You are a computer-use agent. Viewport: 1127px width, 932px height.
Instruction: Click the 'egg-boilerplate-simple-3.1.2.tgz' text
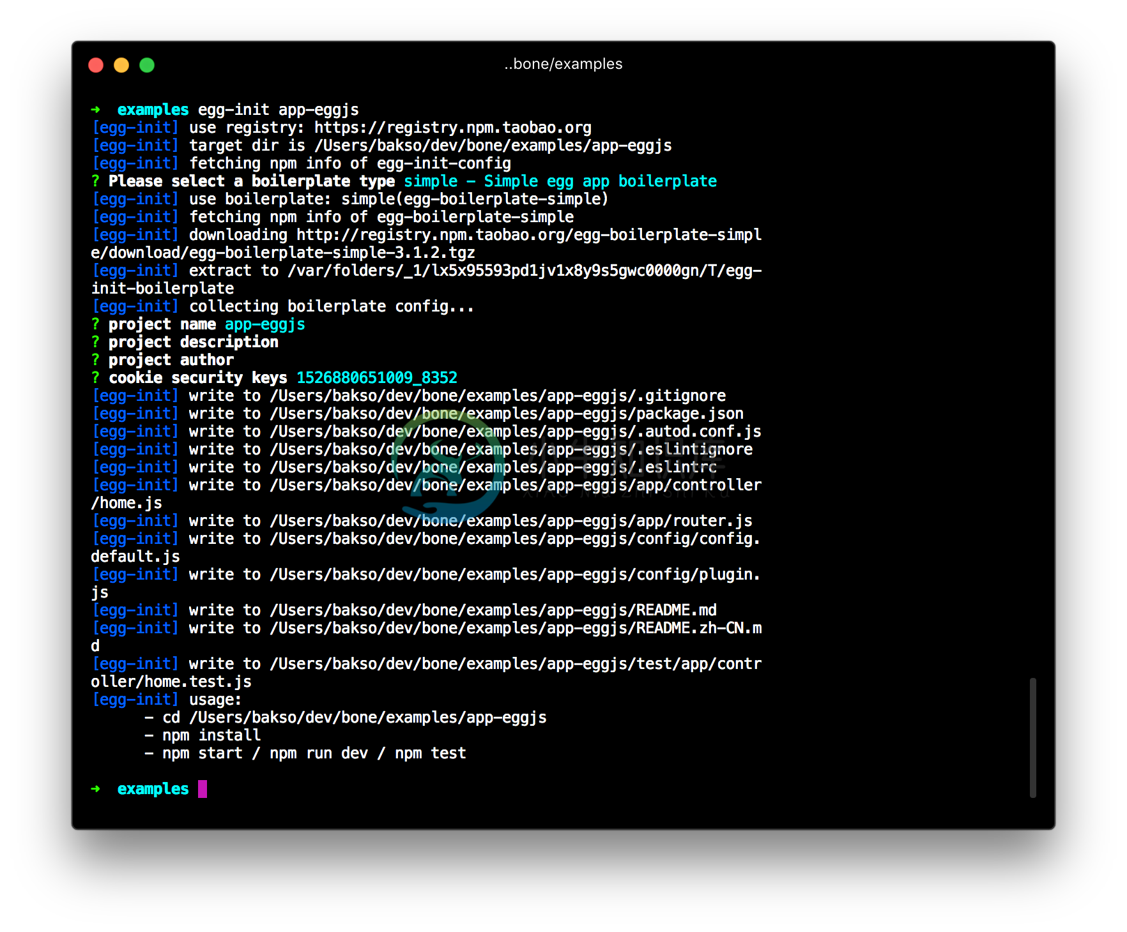click(x=332, y=253)
